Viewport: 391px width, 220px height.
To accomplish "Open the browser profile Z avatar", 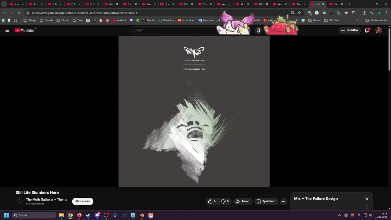I will pos(379,13).
